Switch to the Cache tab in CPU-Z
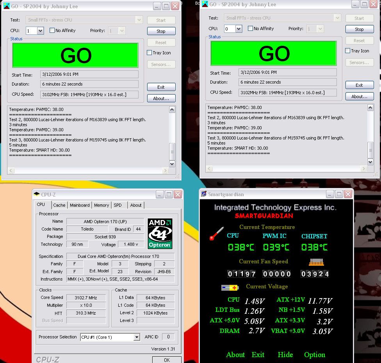Viewport: 381px width, 363px height. click(59, 205)
